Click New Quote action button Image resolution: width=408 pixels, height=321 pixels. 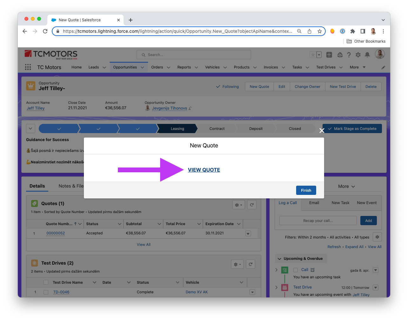(259, 87)
